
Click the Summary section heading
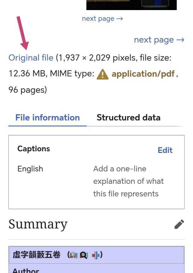click(x=38, y=224)
